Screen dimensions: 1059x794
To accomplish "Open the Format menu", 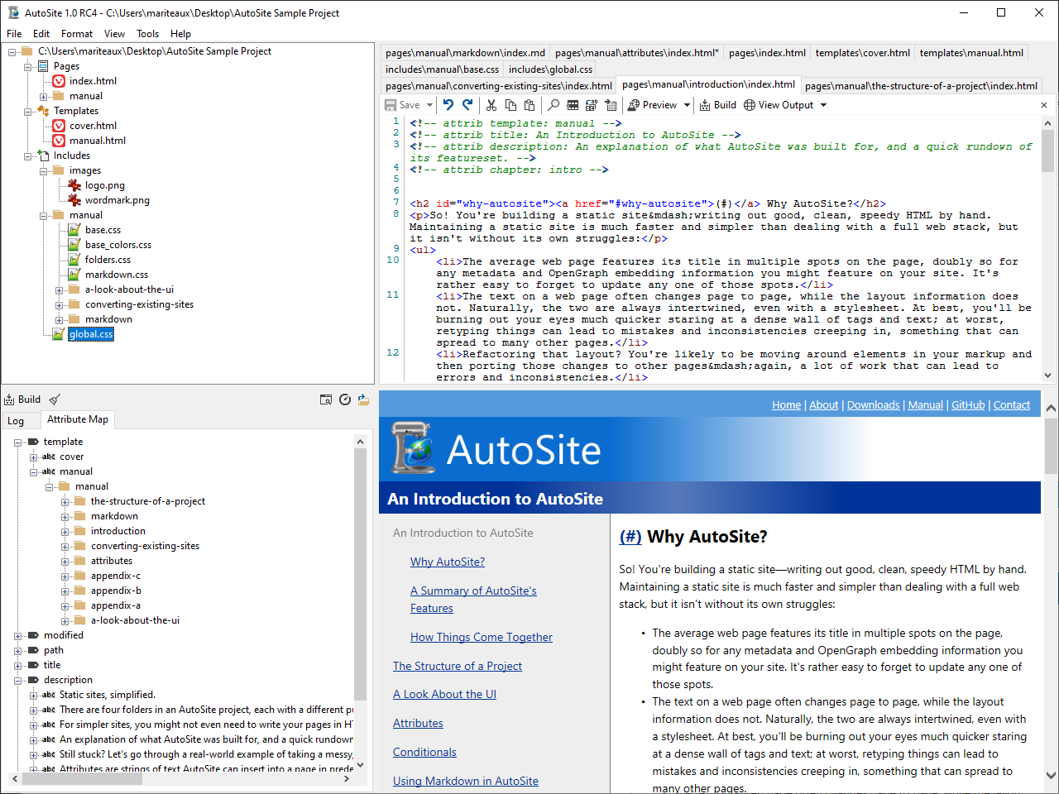I will point(77,34).
